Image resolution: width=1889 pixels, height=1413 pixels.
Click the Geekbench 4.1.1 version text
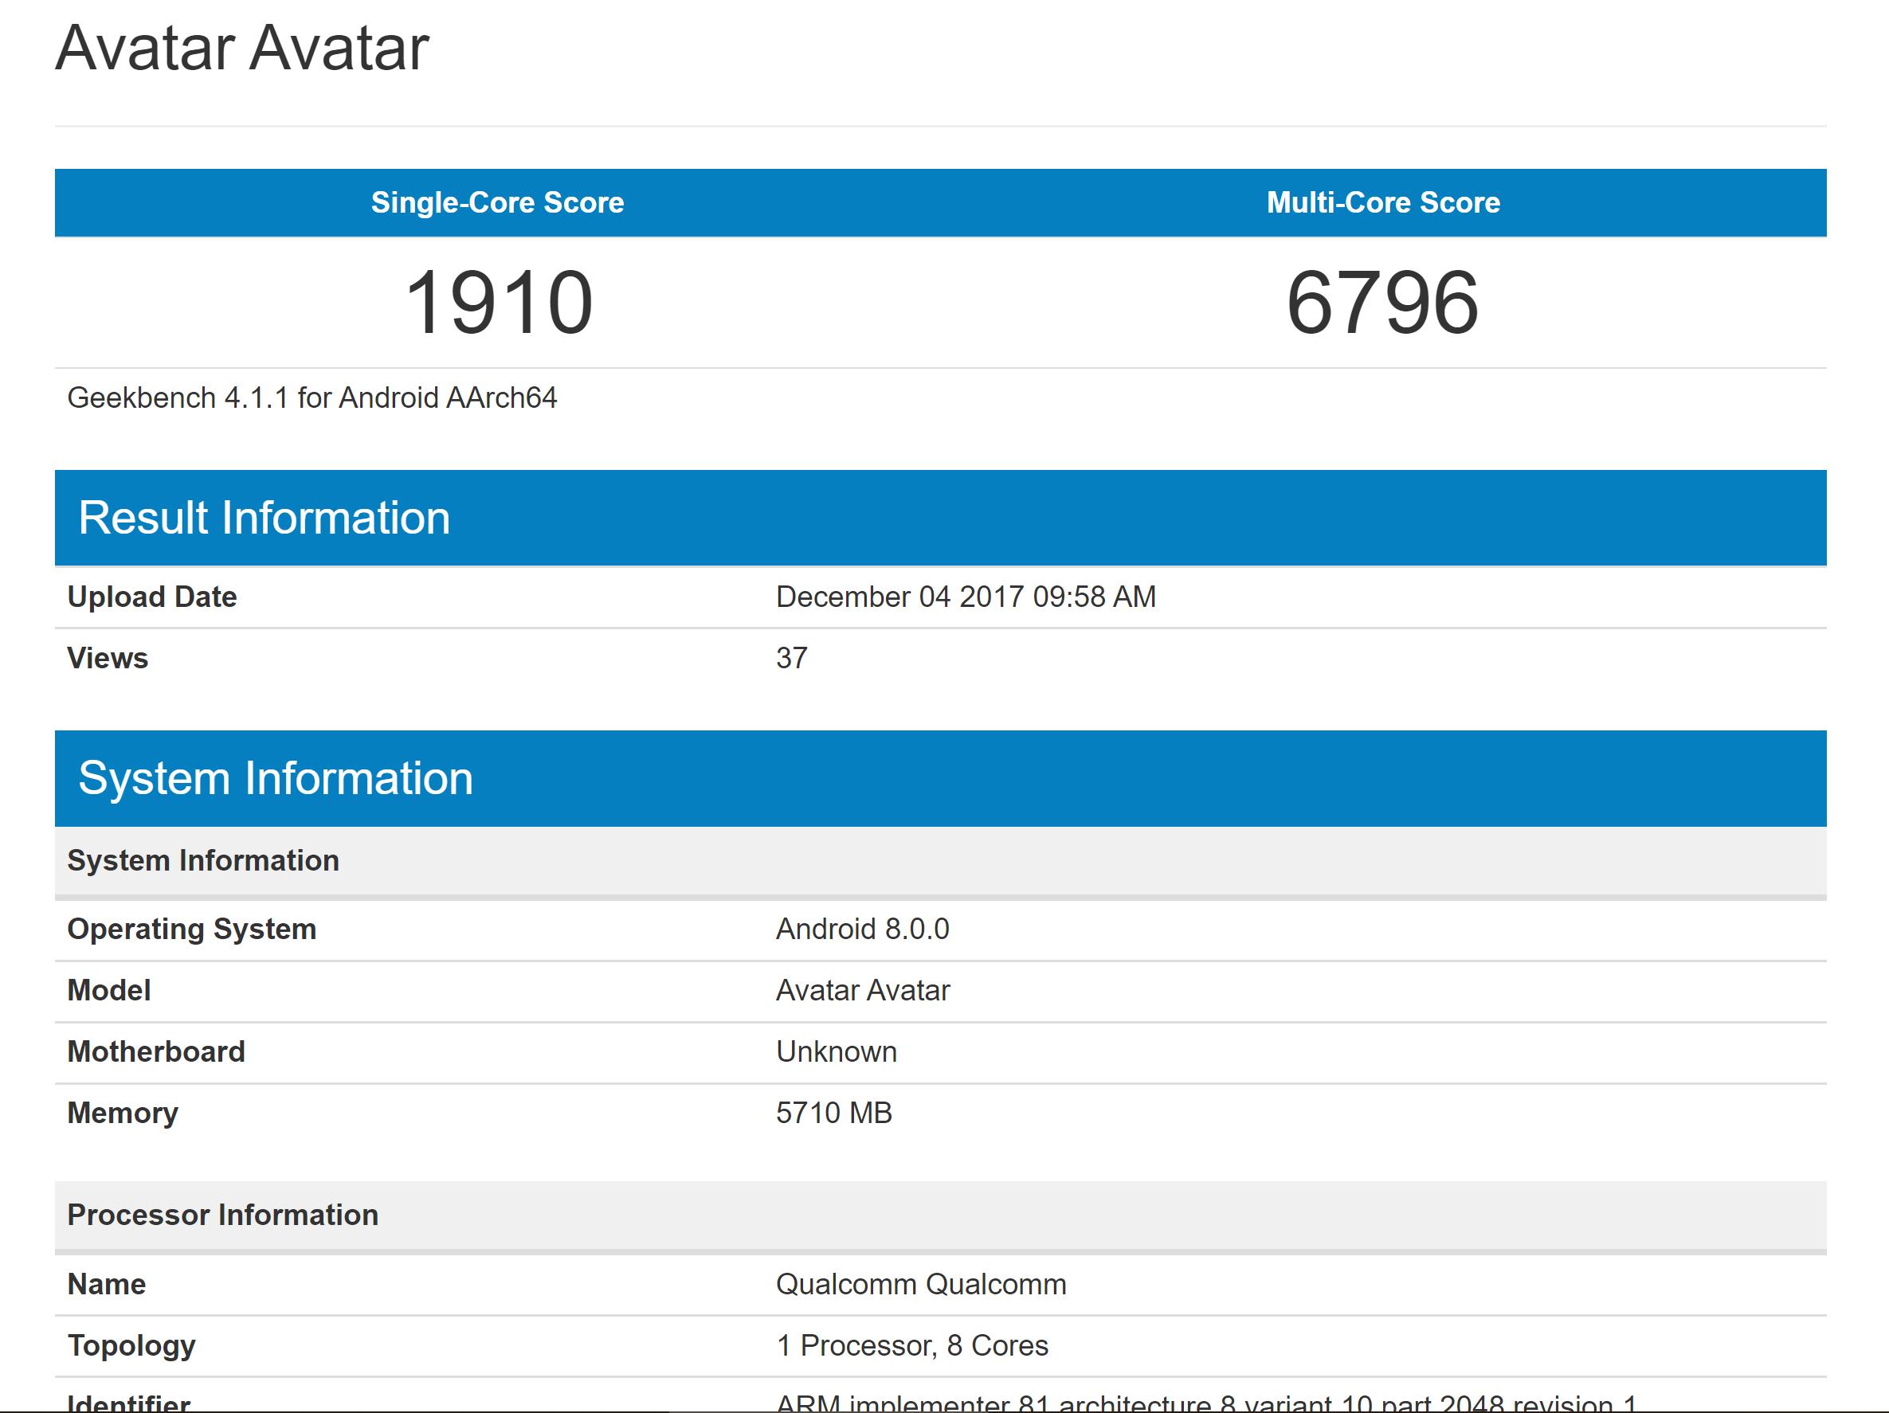coord(312,398)
